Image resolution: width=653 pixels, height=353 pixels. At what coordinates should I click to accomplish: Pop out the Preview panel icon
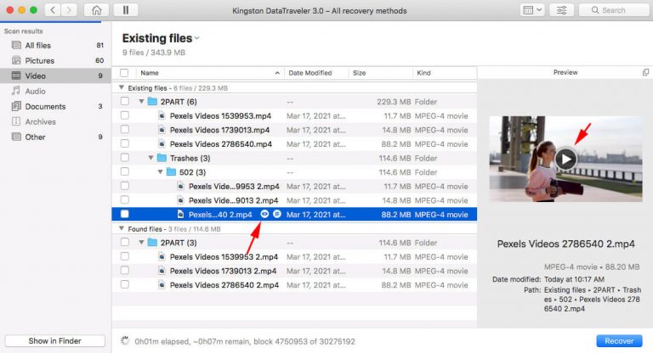645,72
